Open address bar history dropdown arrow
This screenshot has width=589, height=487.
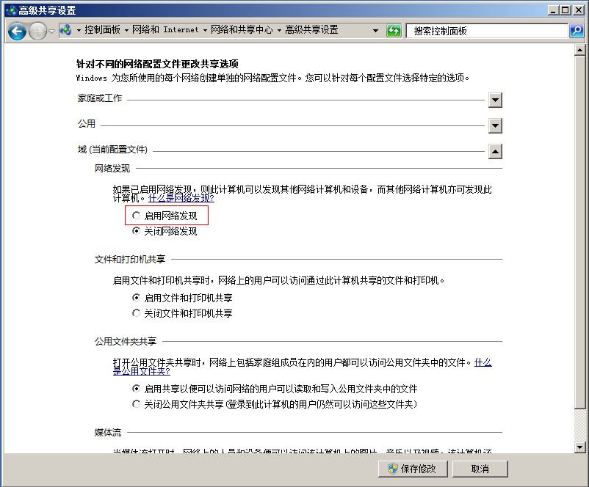(375, 31)
